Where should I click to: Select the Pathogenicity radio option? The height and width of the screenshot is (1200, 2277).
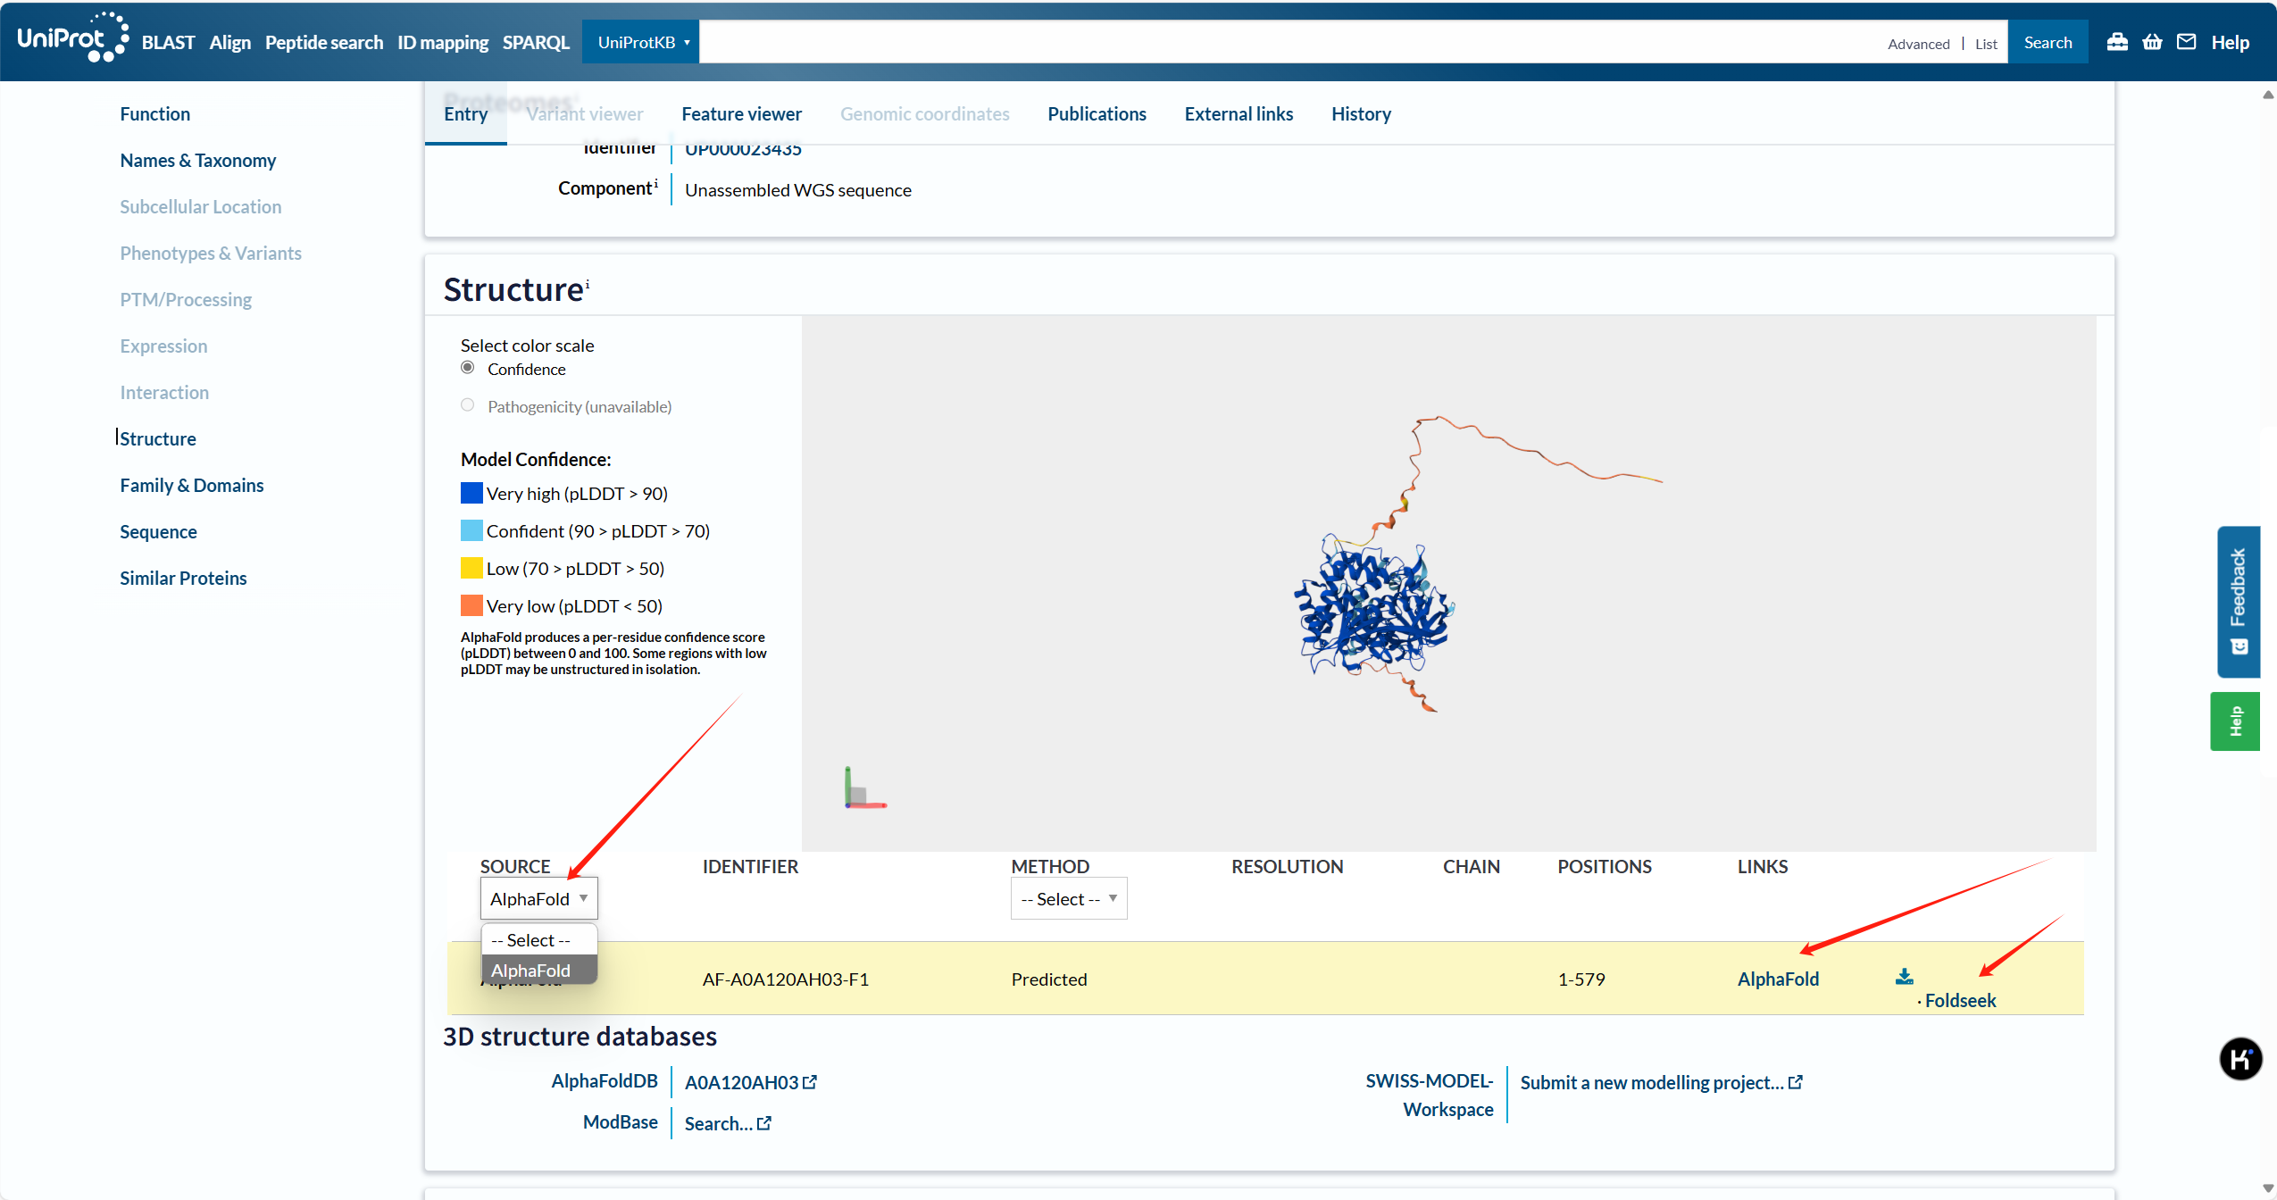click(x=468, y=405)
